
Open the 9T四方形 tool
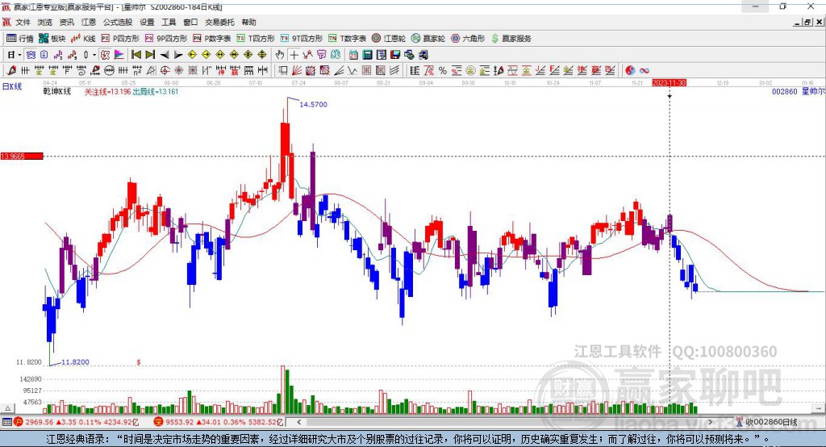point(302,39)
